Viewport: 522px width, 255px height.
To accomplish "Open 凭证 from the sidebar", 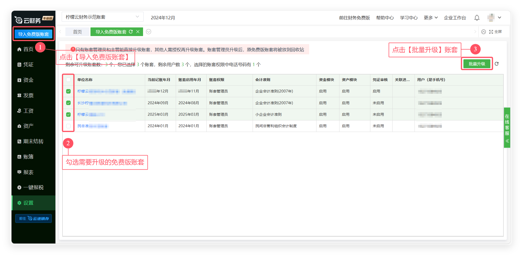I will pos(28,65).
